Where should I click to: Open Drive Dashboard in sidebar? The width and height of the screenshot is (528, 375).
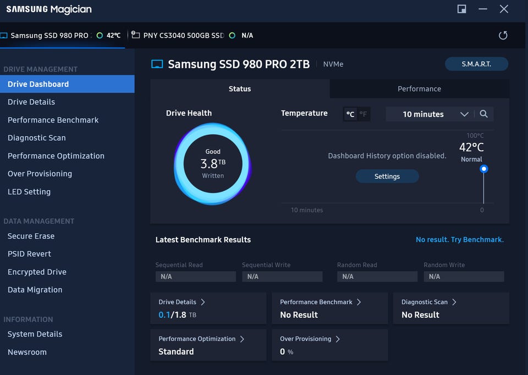pos(67,84)
